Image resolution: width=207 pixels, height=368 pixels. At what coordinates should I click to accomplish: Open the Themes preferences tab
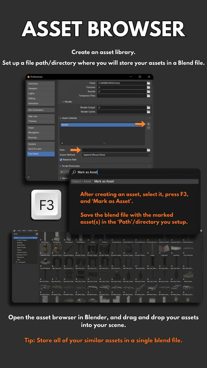click(41, 121)
